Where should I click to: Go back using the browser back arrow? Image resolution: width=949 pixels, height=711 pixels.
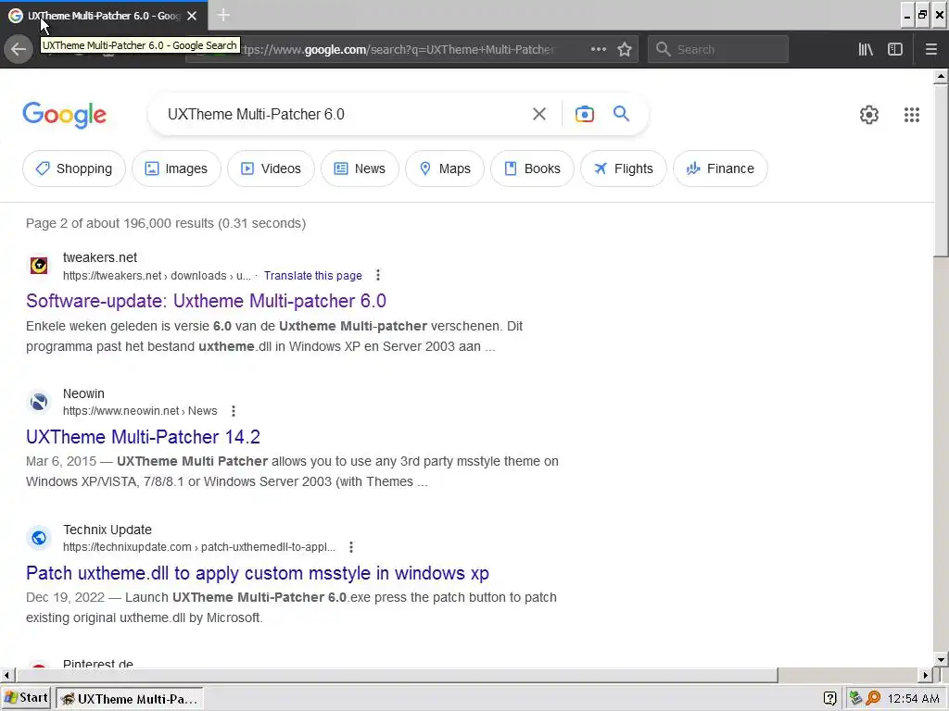(19, 49)
